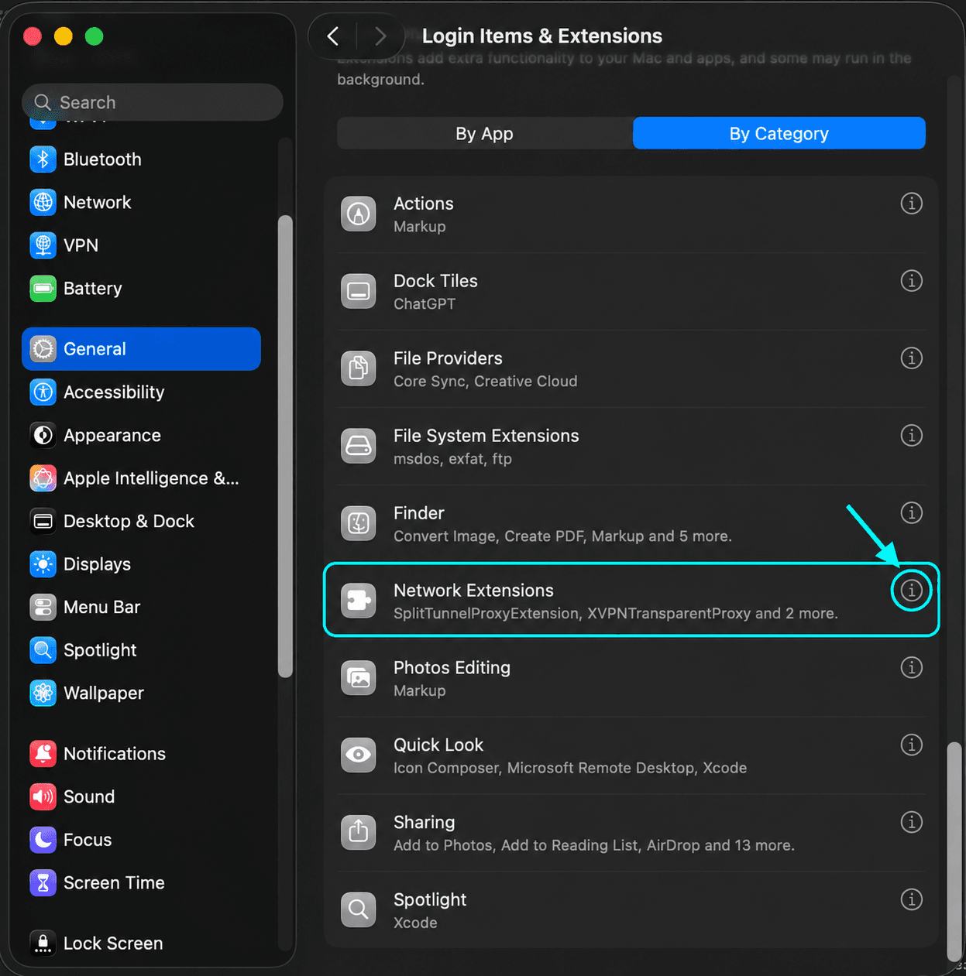
Task: Open Apple Intelligence settings
Action: pos(142,478)
